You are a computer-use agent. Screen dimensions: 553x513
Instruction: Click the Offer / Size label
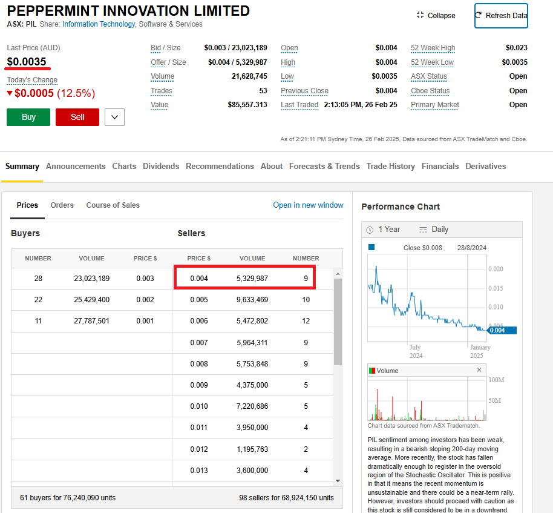[168, 62]
